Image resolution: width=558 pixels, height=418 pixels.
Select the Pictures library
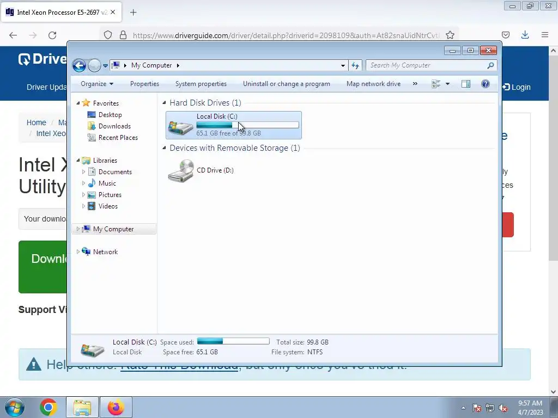110,195
